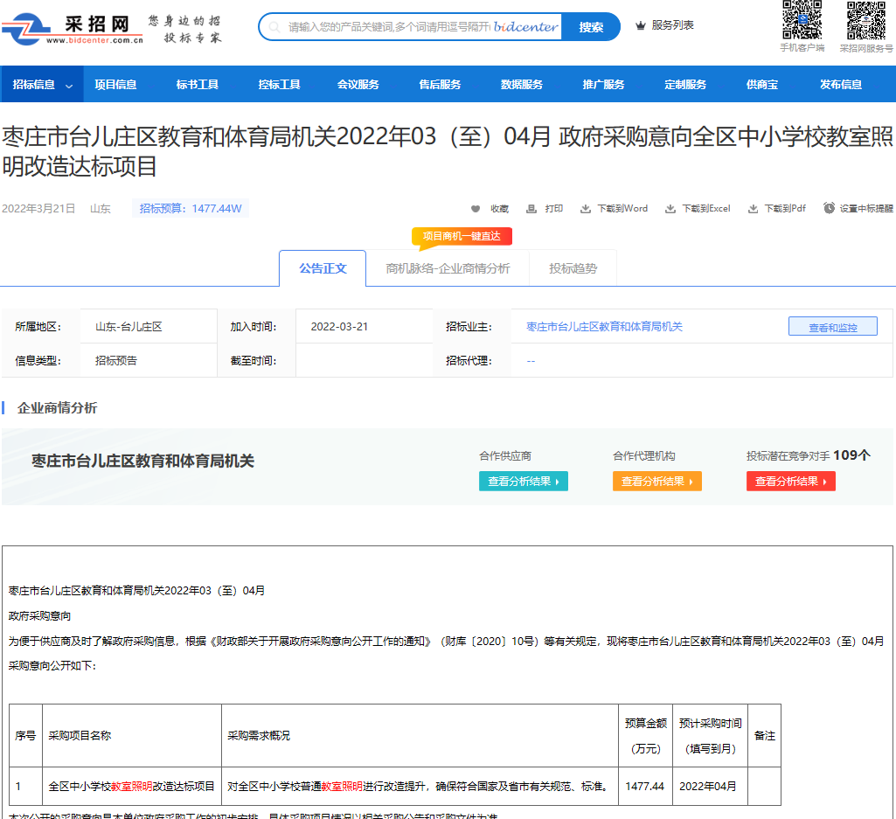Click the alarm clock icon for 设置中标提醒
The width and height of the screenshot is (896, 819).
pos(829,208)
